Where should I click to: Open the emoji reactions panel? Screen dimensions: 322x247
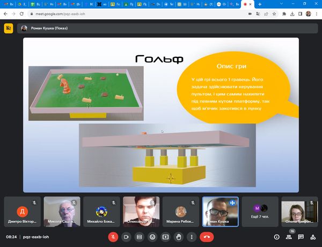pos(152,236)
